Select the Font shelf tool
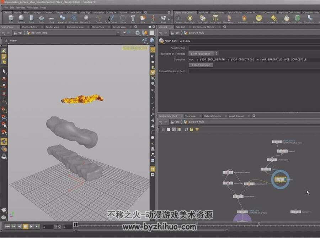This screenshot has width=320, height=238. pyautogui.click(x=133, y=19)
